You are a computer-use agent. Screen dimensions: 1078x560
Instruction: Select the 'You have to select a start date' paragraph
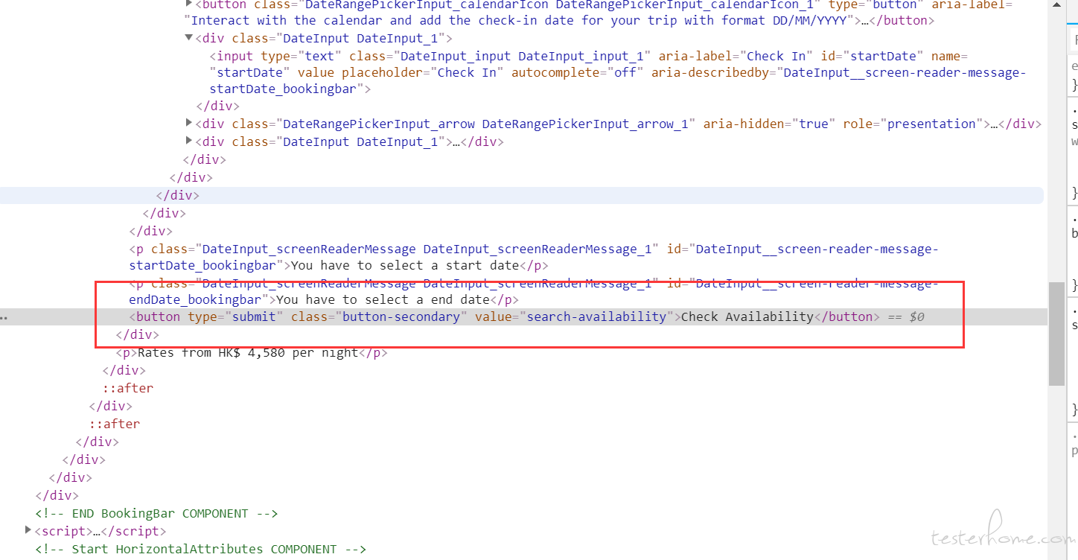click(533, 257)
